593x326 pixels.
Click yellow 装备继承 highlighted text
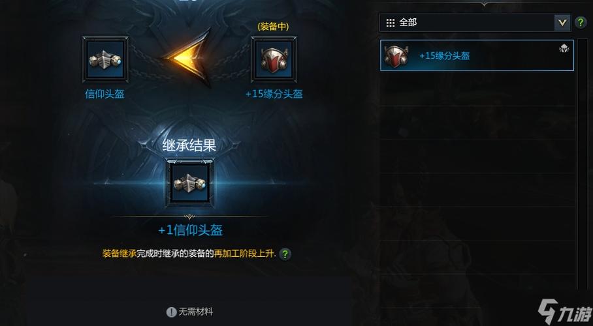pos(119,254)
